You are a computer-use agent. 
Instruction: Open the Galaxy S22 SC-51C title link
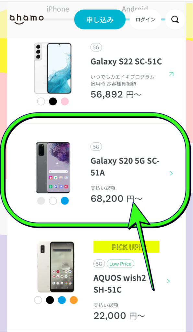coord(126,62)
